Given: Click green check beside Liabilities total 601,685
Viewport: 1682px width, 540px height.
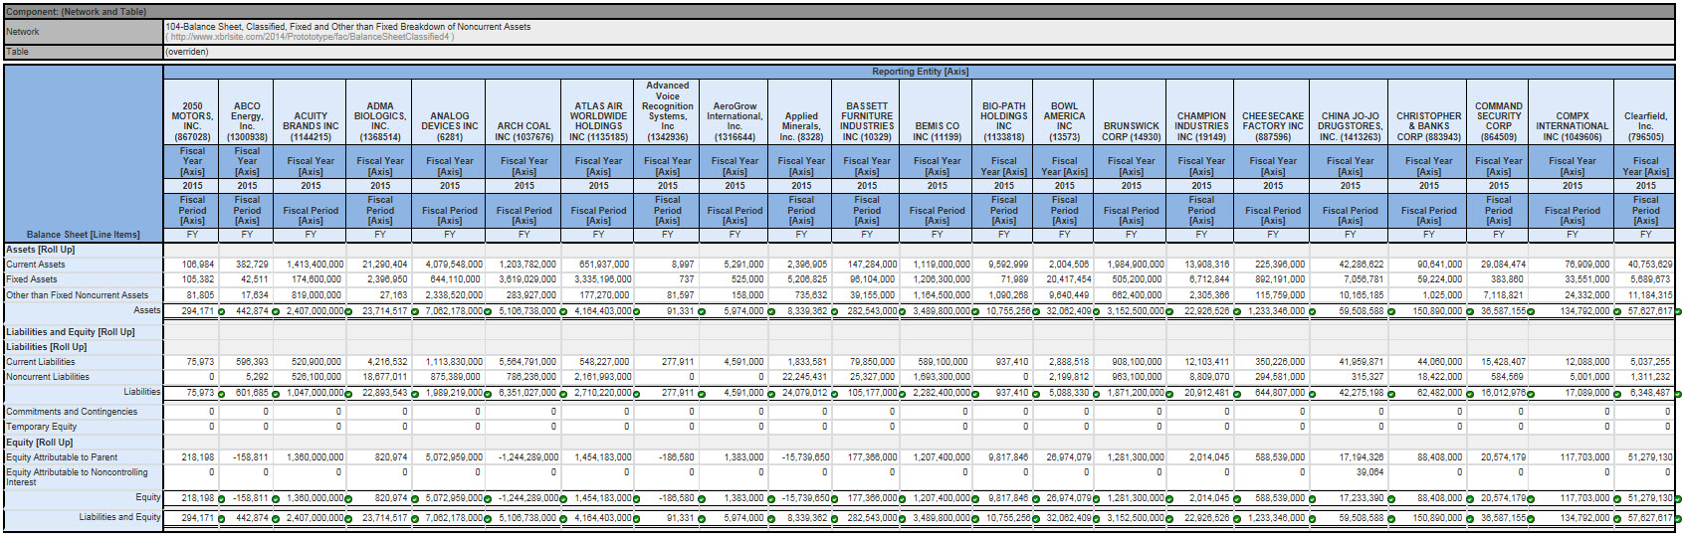Looking at the screenshot, I should click(274, 394).
